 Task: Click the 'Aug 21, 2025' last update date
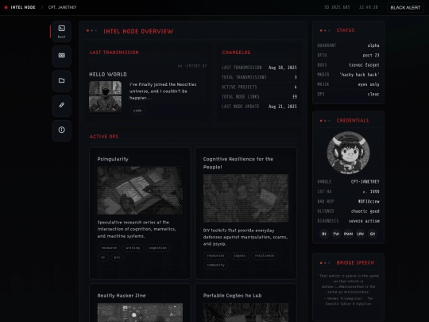[x=283, y=107]
